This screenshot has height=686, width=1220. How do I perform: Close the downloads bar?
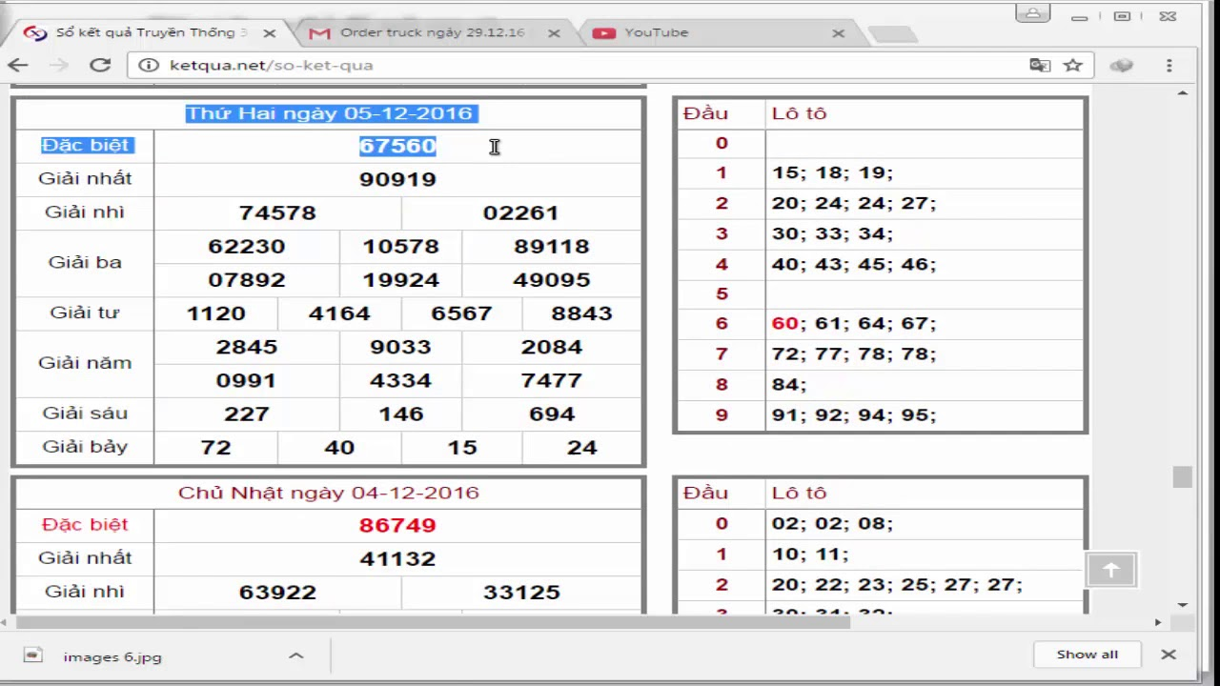tap(1169, 655)
